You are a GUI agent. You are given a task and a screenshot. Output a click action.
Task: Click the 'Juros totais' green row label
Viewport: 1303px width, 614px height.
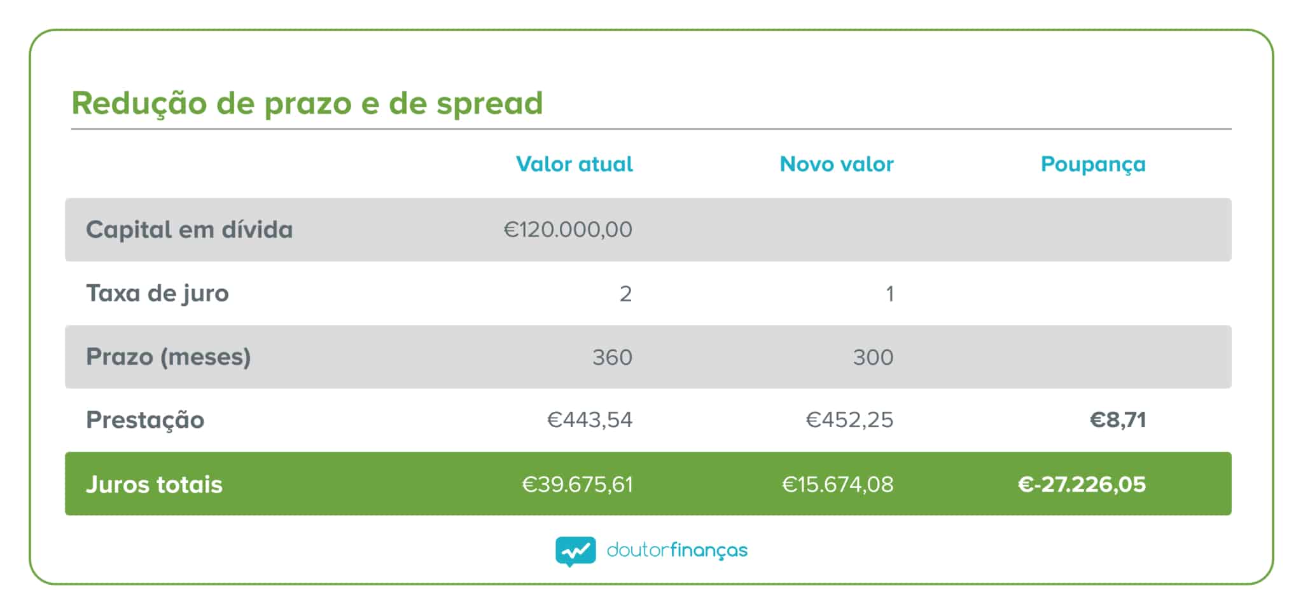click(154, 484)
